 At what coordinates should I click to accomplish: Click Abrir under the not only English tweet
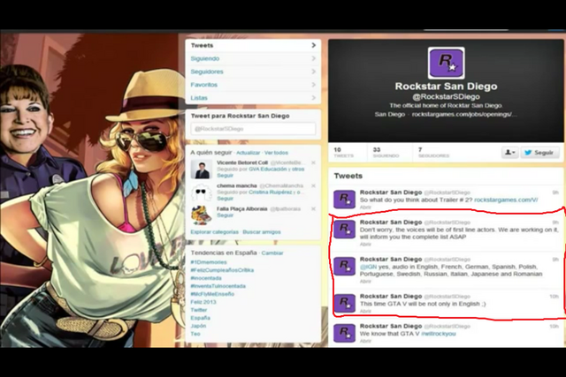365,311
